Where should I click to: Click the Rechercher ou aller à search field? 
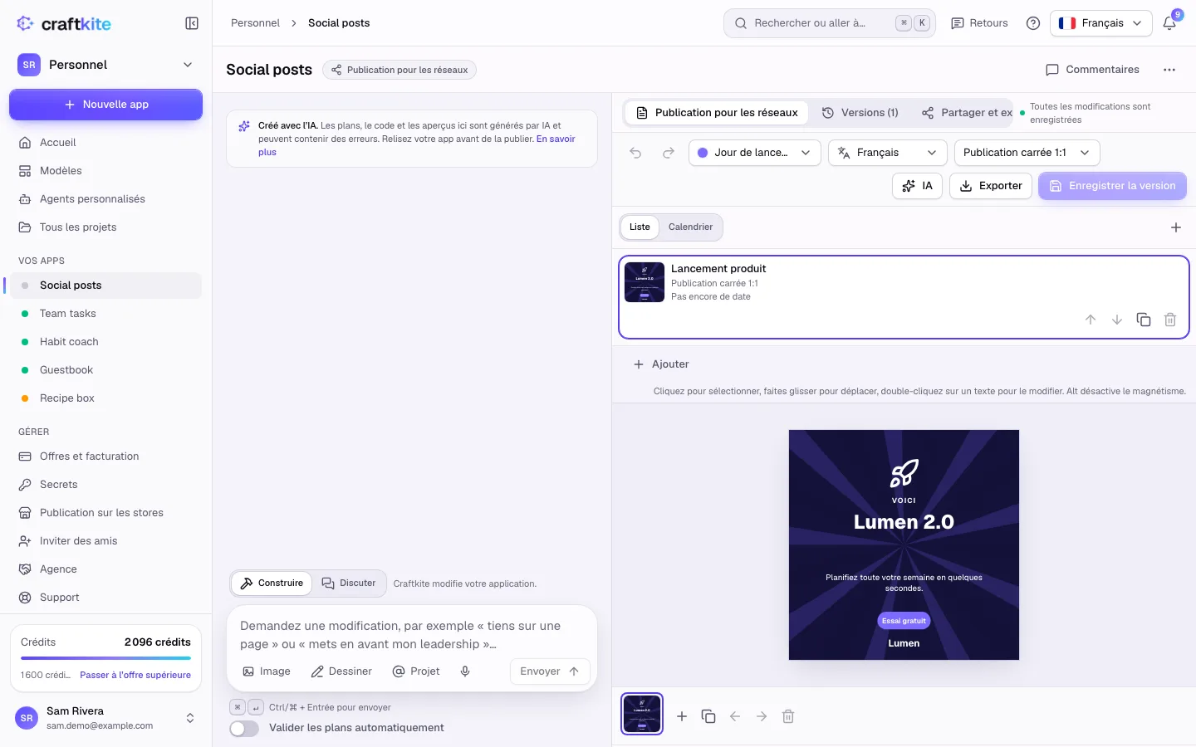[830, 23]
